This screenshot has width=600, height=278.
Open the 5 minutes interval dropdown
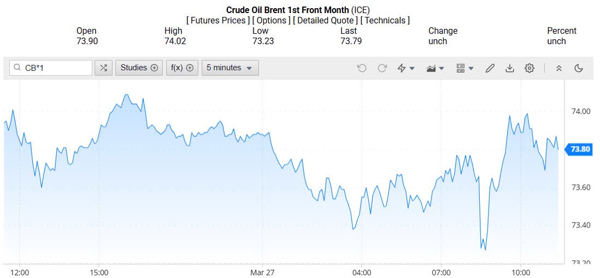(x=230, y=68)
